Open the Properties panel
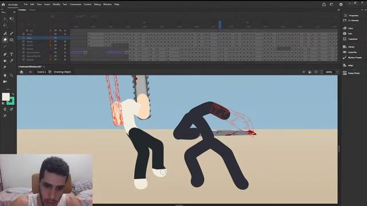The image size is (367, 206). 351,15
